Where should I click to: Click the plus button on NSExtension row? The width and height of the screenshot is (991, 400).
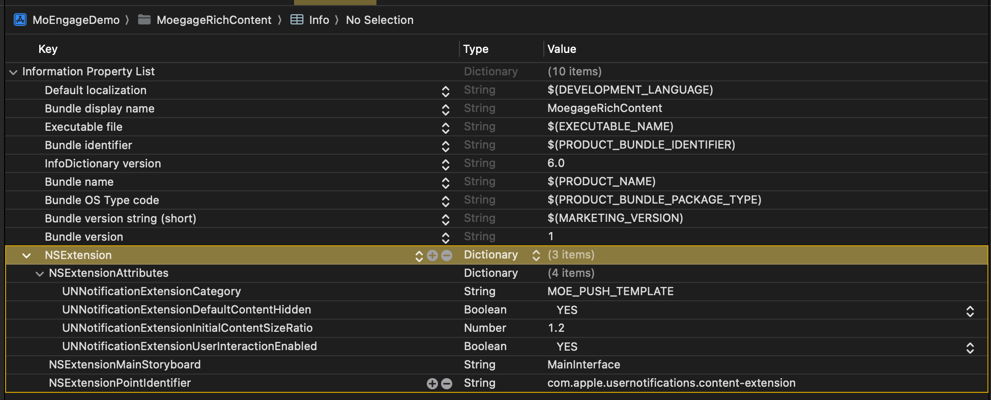432,255
